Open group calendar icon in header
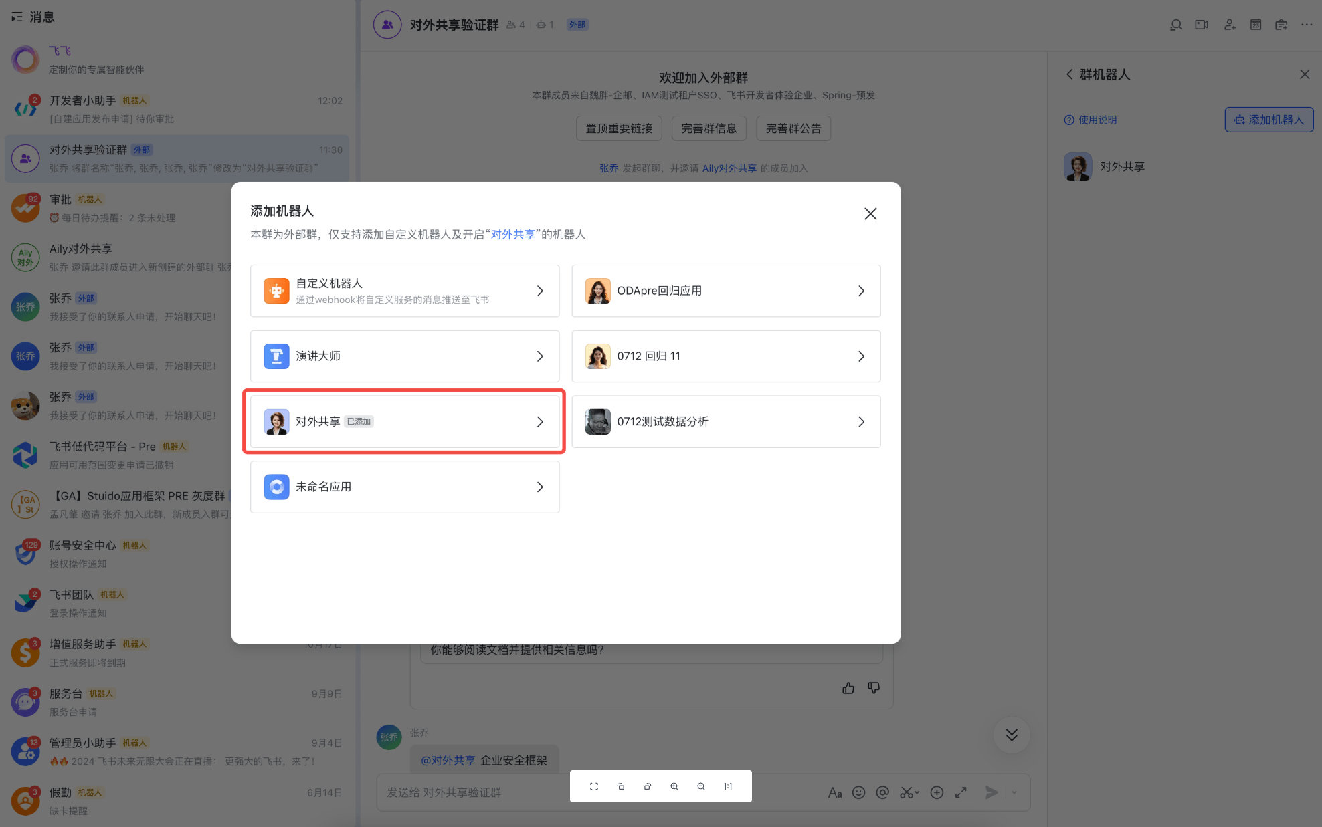1322x827 pixels. point(1256,25)
